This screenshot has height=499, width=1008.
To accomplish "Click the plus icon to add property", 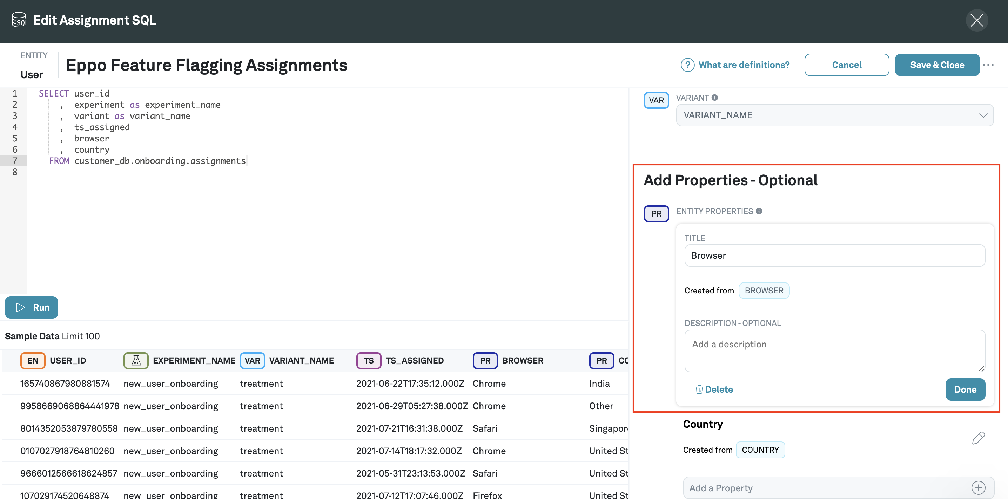I will pos(978,488).
